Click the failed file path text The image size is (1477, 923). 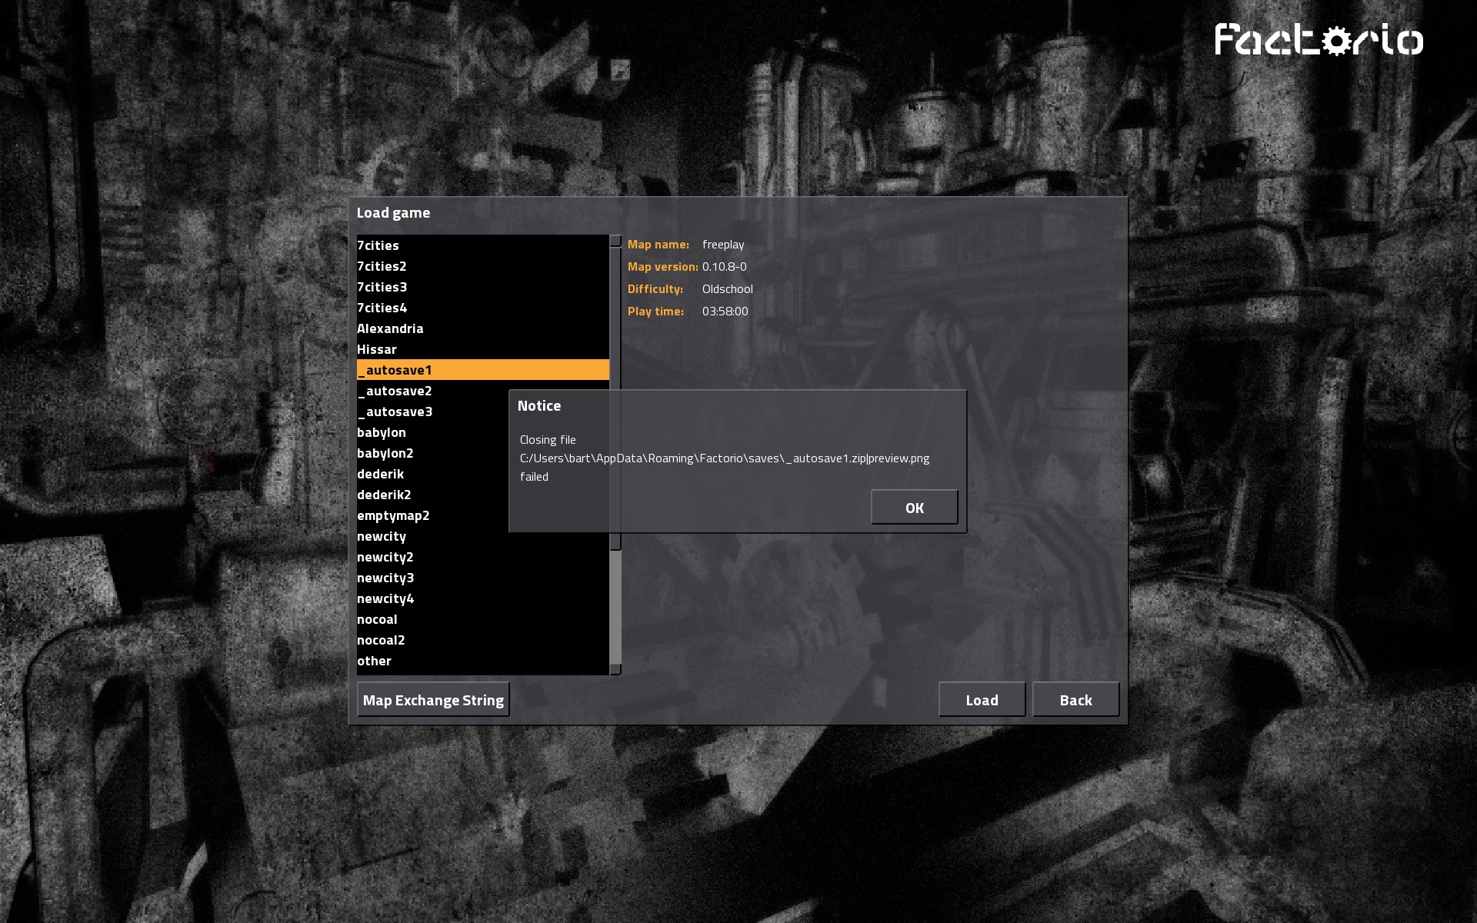click(x=725, y=458)
